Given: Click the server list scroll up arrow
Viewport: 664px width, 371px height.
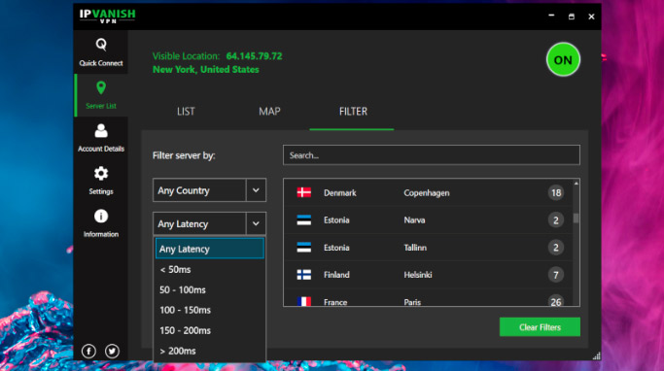Looking at the screenshot, I should pos(576,184).
